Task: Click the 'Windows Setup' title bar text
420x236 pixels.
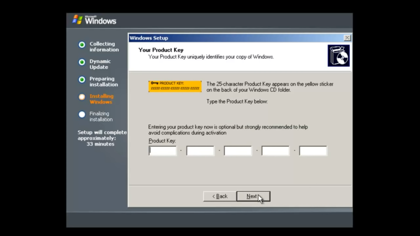Action: tap(149, 38)
